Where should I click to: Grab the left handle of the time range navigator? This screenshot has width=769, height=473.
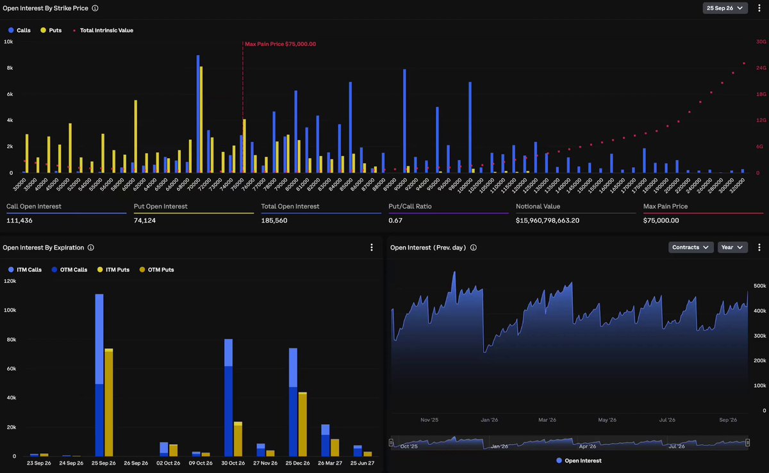pyautogui.click(x=392, y=442)
